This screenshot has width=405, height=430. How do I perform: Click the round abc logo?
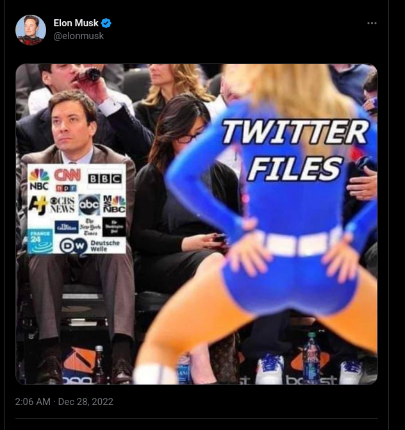point(89,205)
